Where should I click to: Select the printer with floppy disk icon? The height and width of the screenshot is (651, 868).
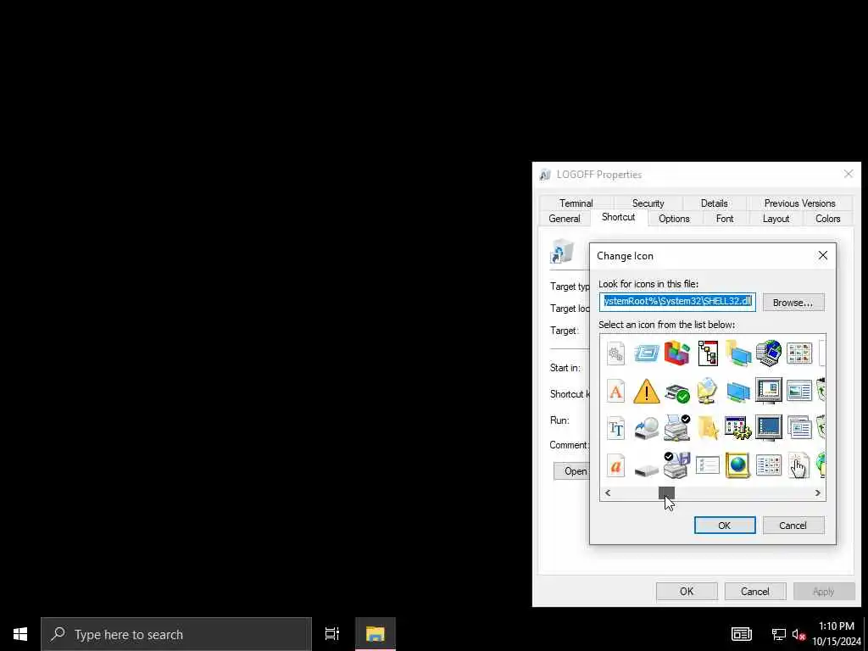[677, 465]
